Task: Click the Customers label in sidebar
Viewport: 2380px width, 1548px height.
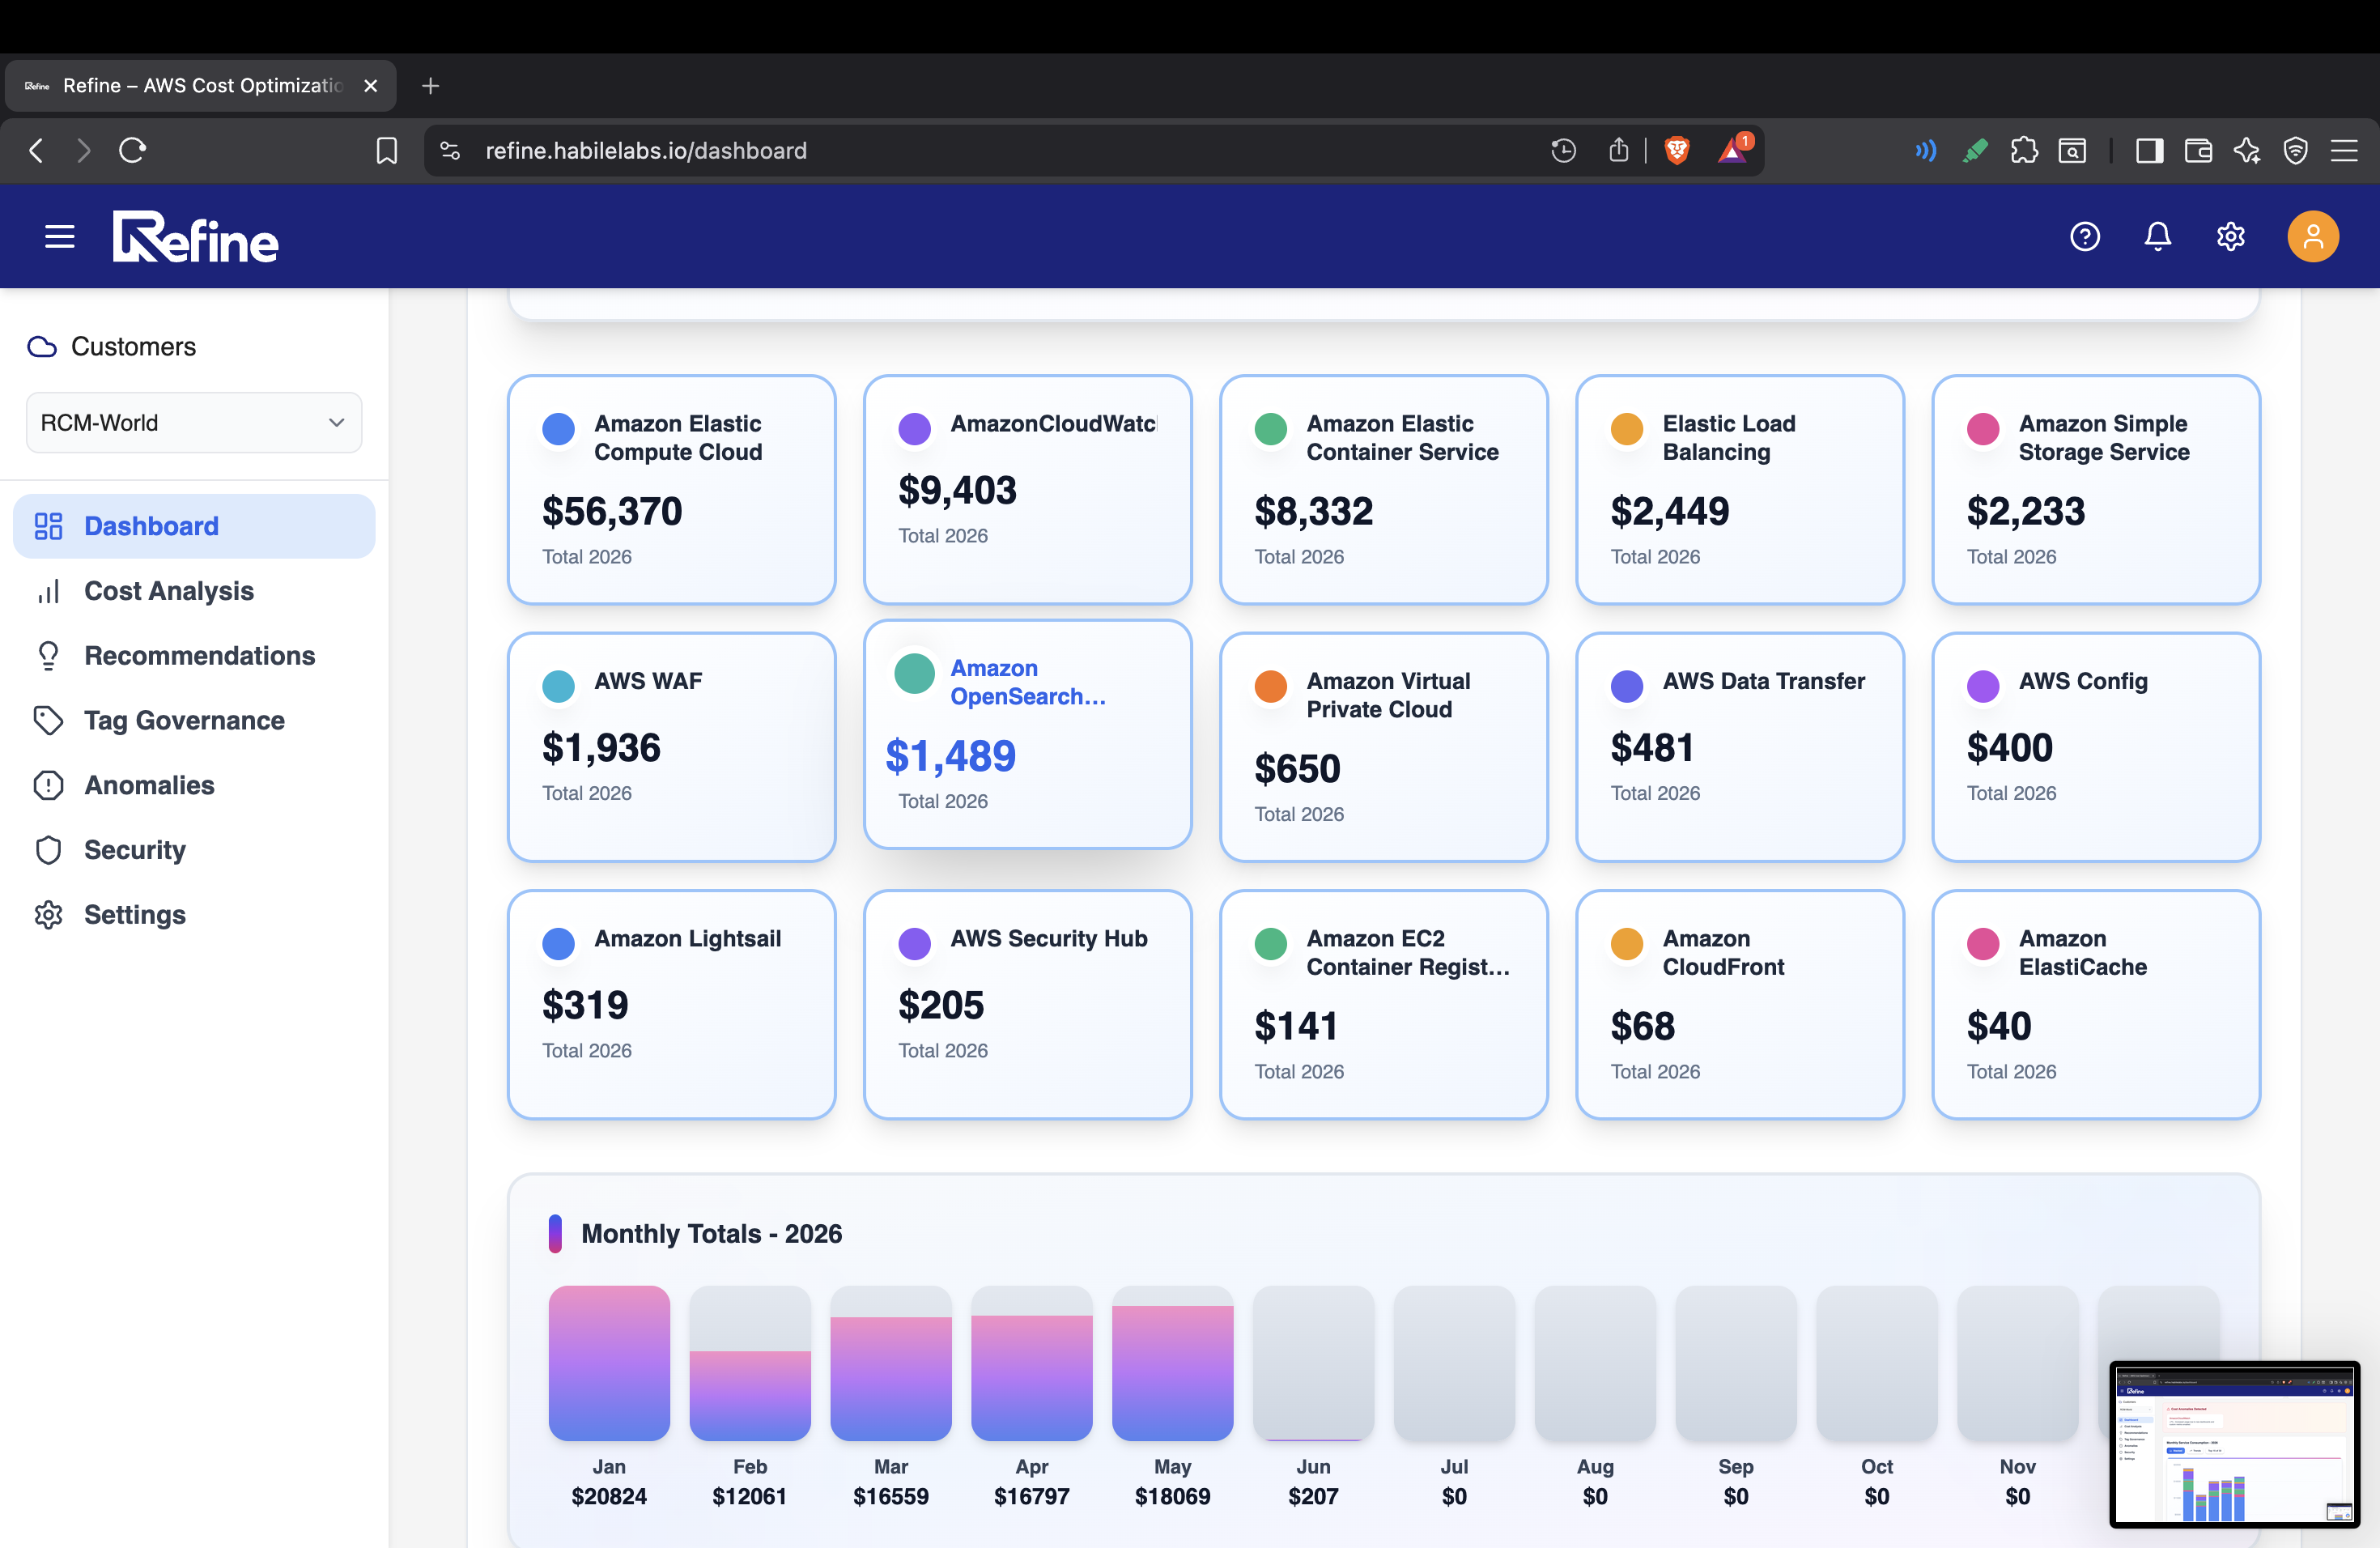Action: [x=134, y=347]
